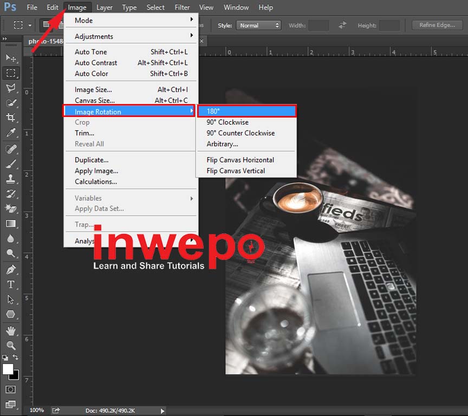
Task: Choose Auto Tone from Image menu
Action: pos(131,52)
